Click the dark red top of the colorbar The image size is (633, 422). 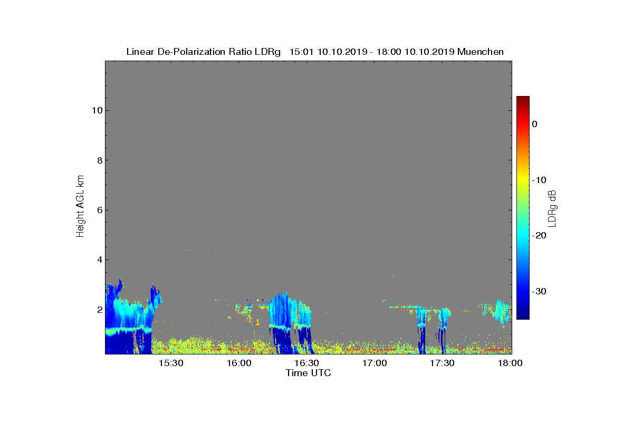click(x=523, y=100)
